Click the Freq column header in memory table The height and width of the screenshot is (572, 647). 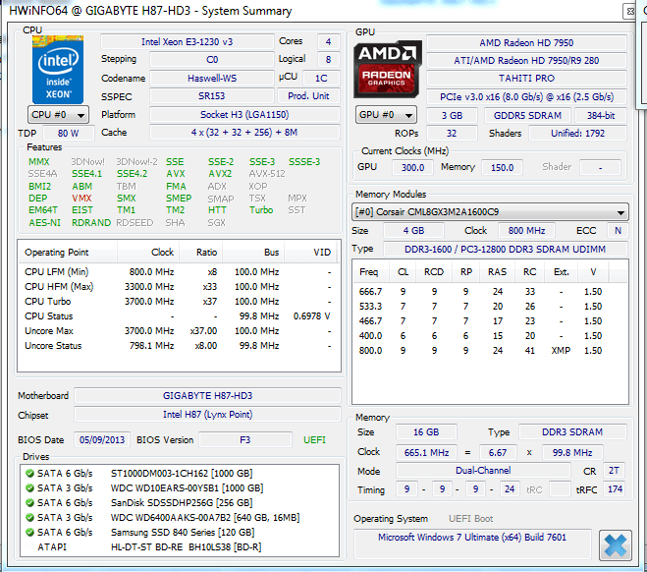(x=369, y=272)
